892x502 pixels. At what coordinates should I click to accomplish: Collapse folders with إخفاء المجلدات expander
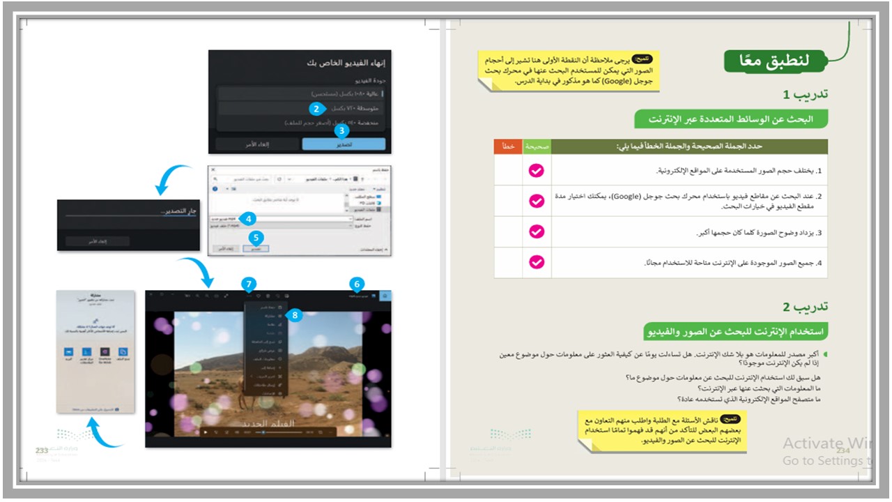click(x=374, y=250)
